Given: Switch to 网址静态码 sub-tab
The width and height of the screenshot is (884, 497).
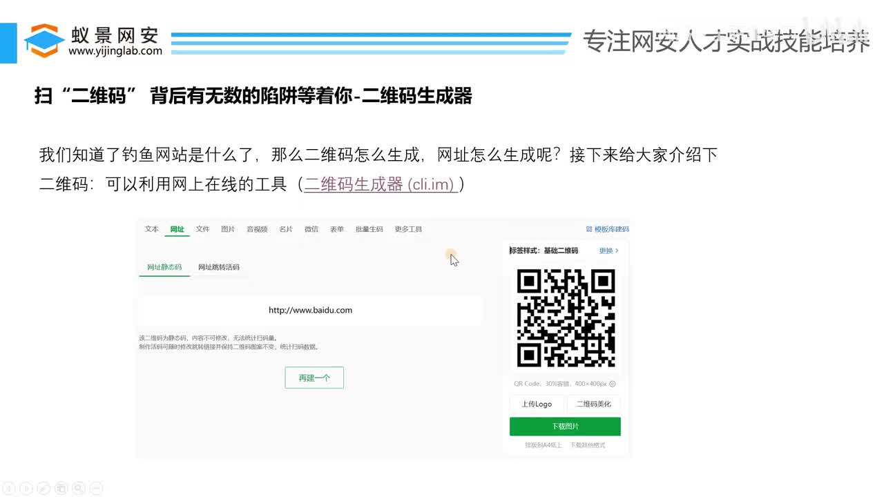Looking at the screenshot, I should coord(164,267).
